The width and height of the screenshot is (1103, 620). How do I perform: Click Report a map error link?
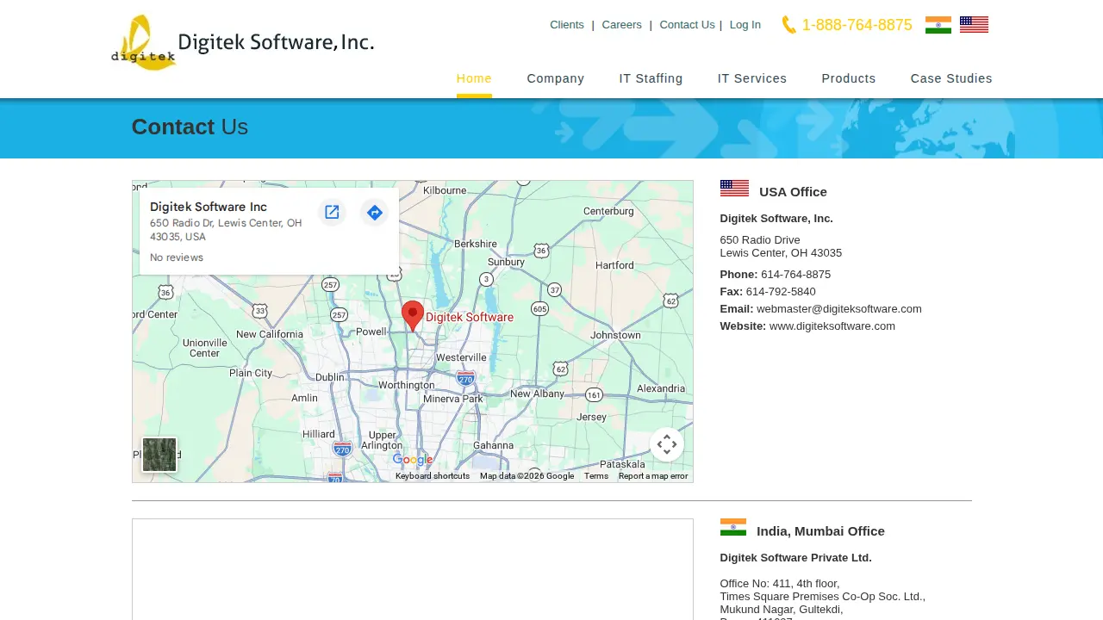tap(653, 476)
